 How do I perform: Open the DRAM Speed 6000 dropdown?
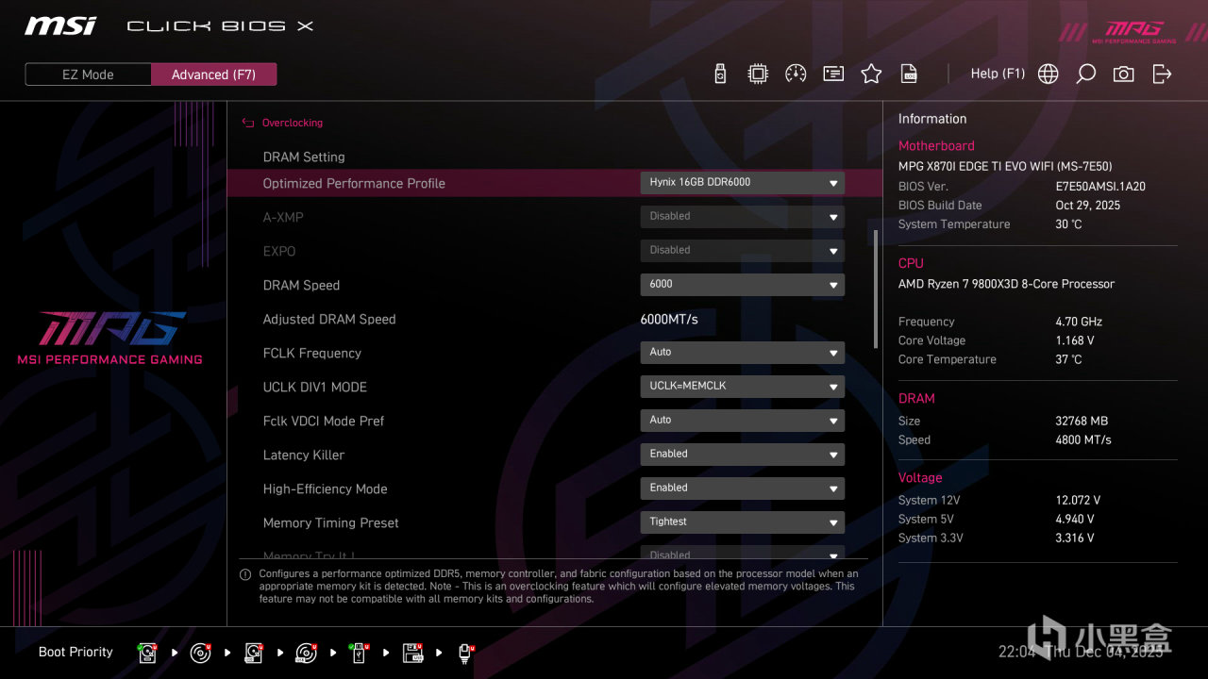[x=743, y=285]
